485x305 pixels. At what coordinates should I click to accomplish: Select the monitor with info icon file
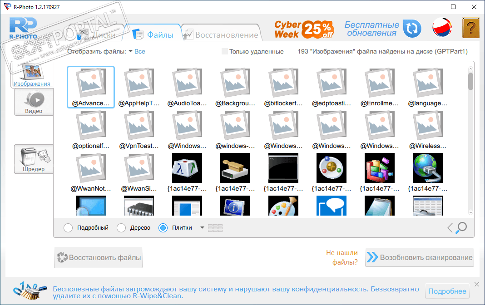(235, 206)
